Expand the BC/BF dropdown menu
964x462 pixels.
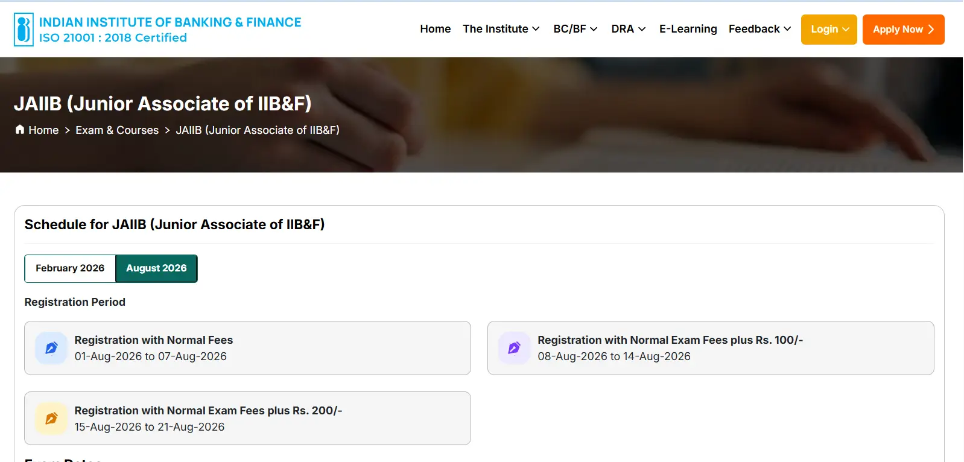pyautogui.click(x=575, y=29)
